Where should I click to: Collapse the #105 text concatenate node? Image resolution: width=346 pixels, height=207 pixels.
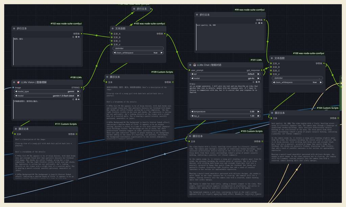(x=113, y=29)
